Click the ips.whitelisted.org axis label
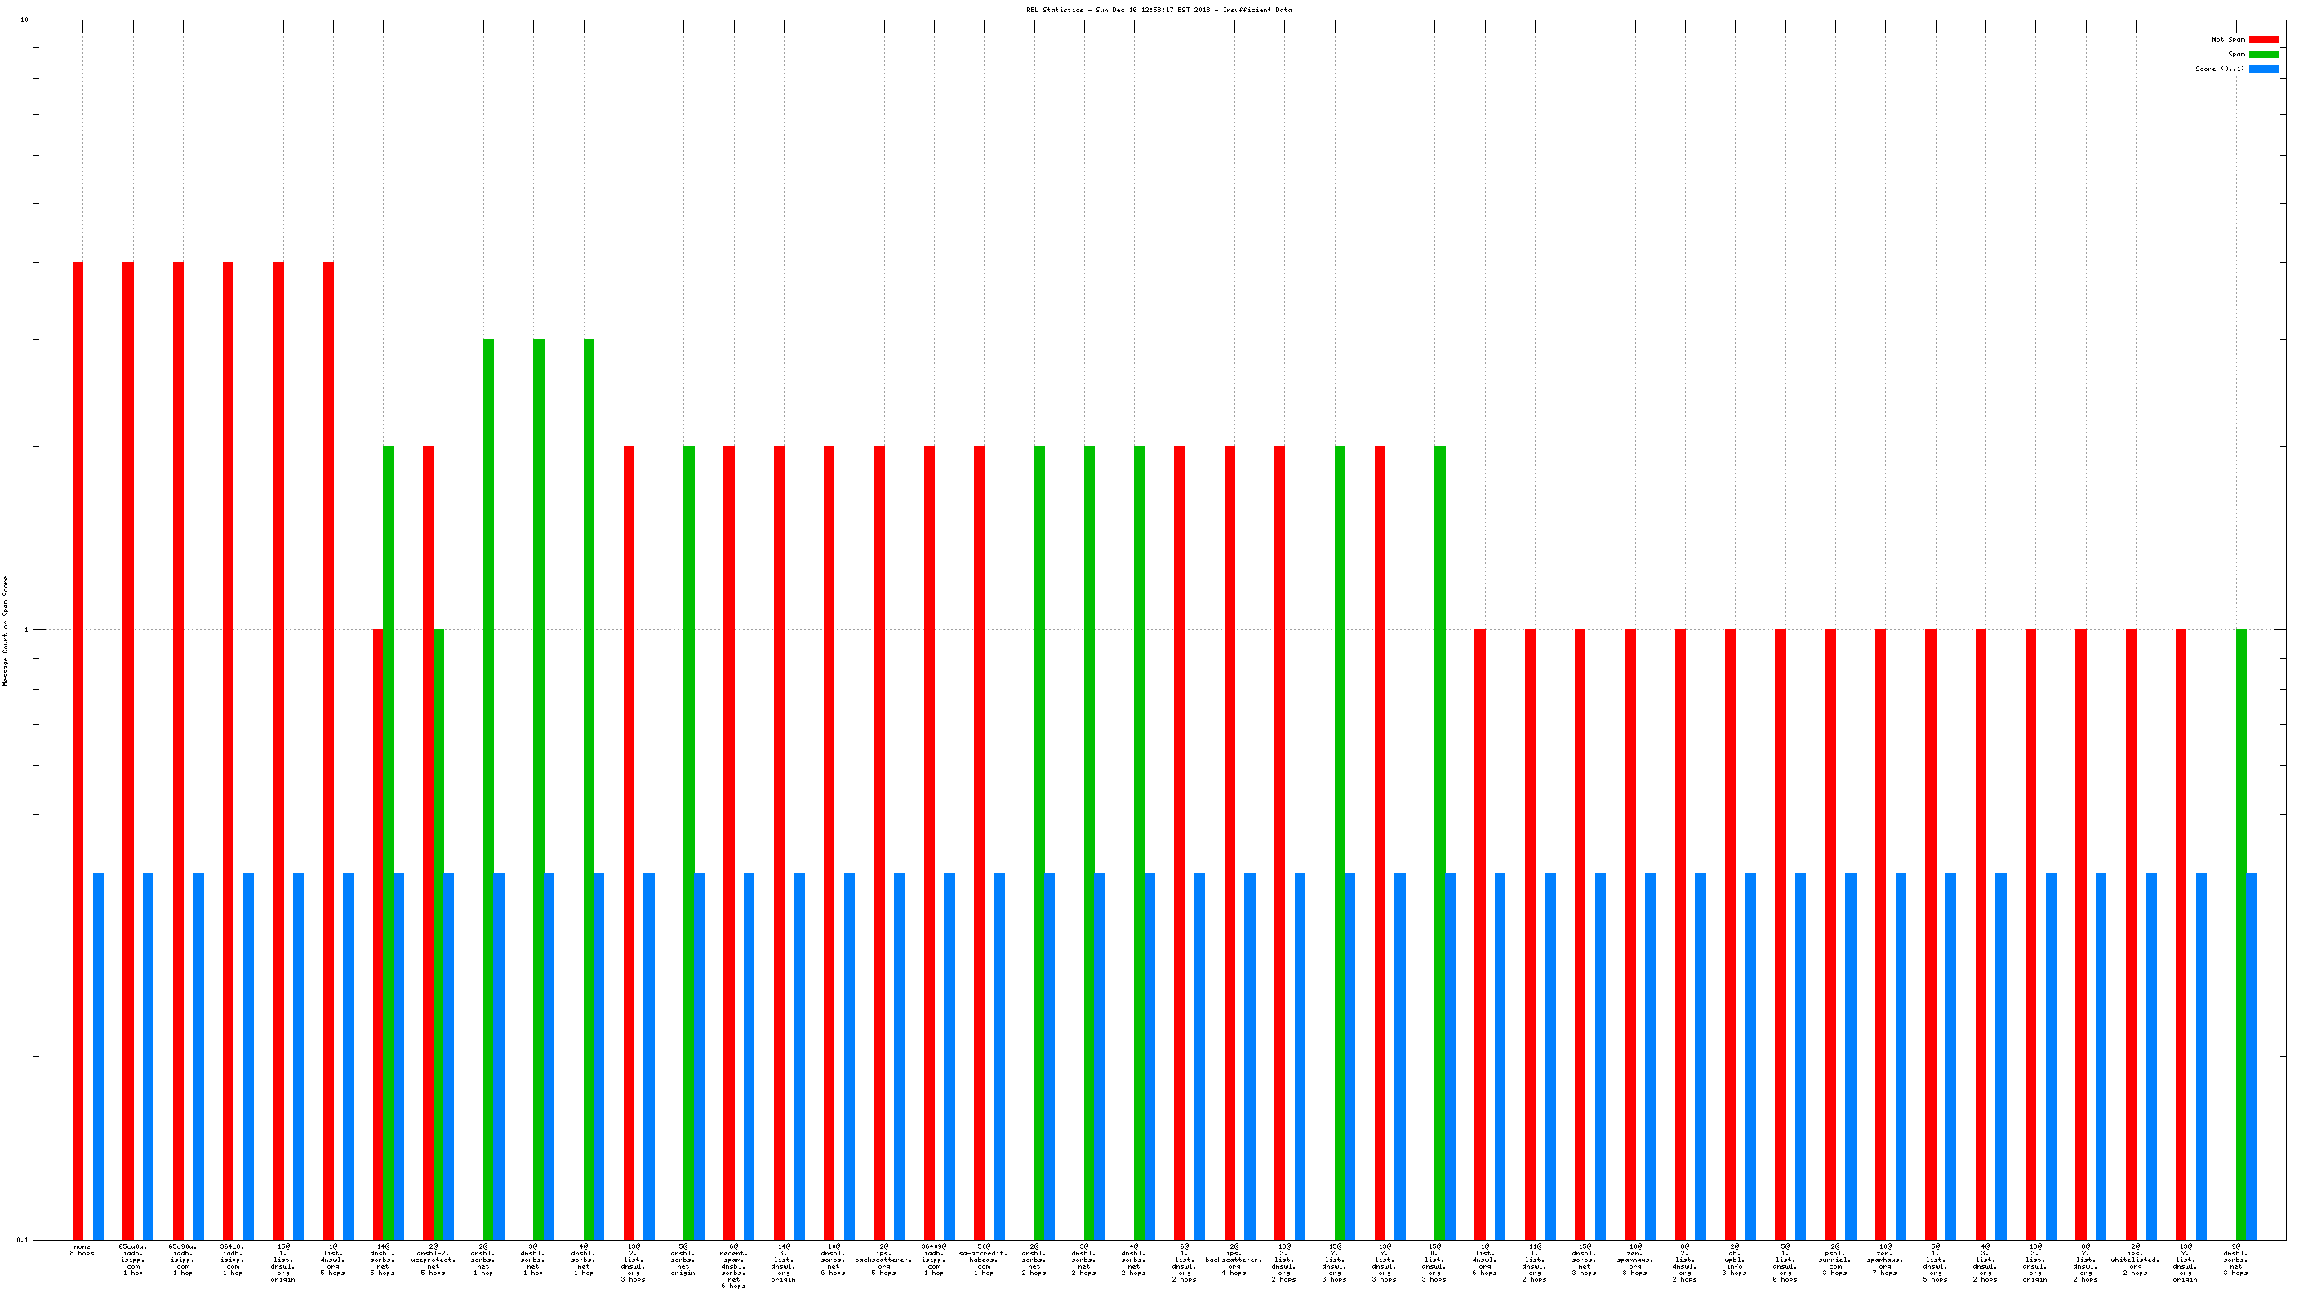This screenshot has width=2299, height=1293. pos(2135,1259)
